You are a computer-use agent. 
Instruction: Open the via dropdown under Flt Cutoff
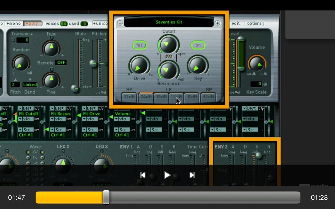[26, 119]
